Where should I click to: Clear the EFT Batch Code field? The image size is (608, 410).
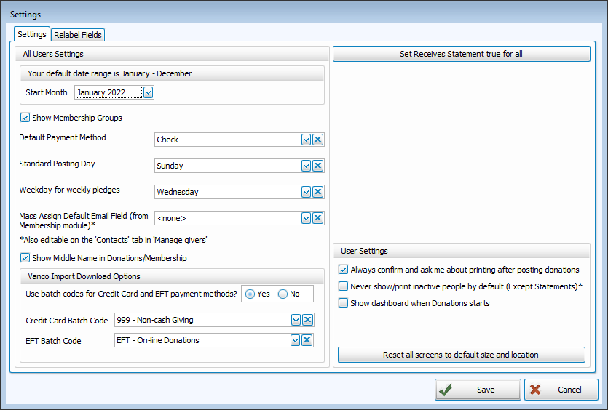pyautogui.click(x=307, y=340)
